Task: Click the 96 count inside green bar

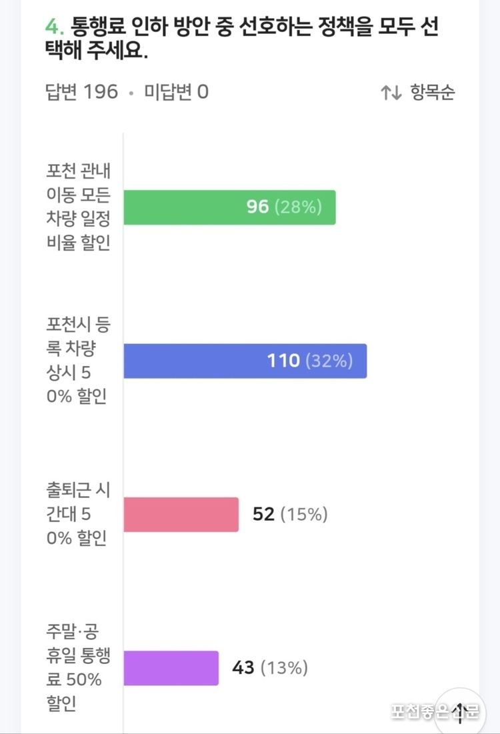Action: (257, 207)
